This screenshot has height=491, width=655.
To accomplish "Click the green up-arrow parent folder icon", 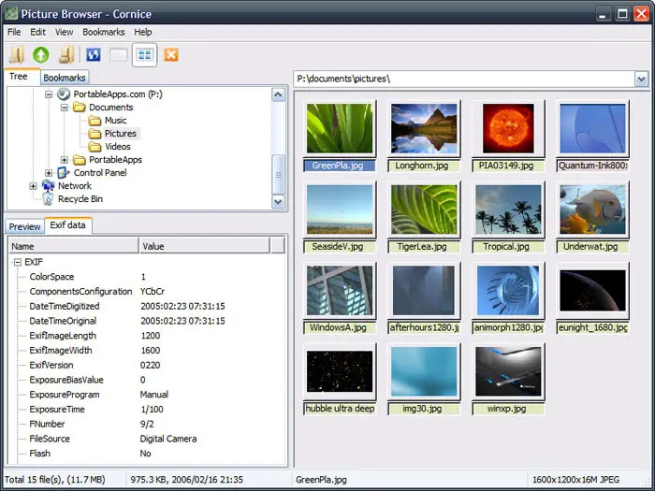I will (x=41, y=55).
